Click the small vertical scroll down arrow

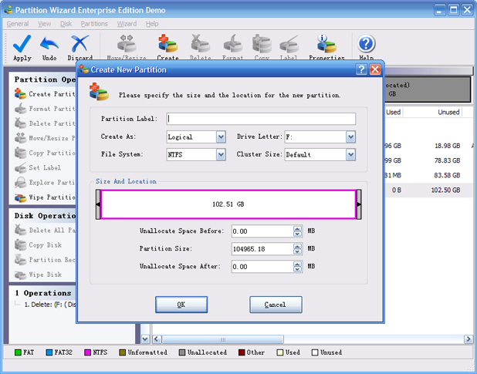coord(145,339)
